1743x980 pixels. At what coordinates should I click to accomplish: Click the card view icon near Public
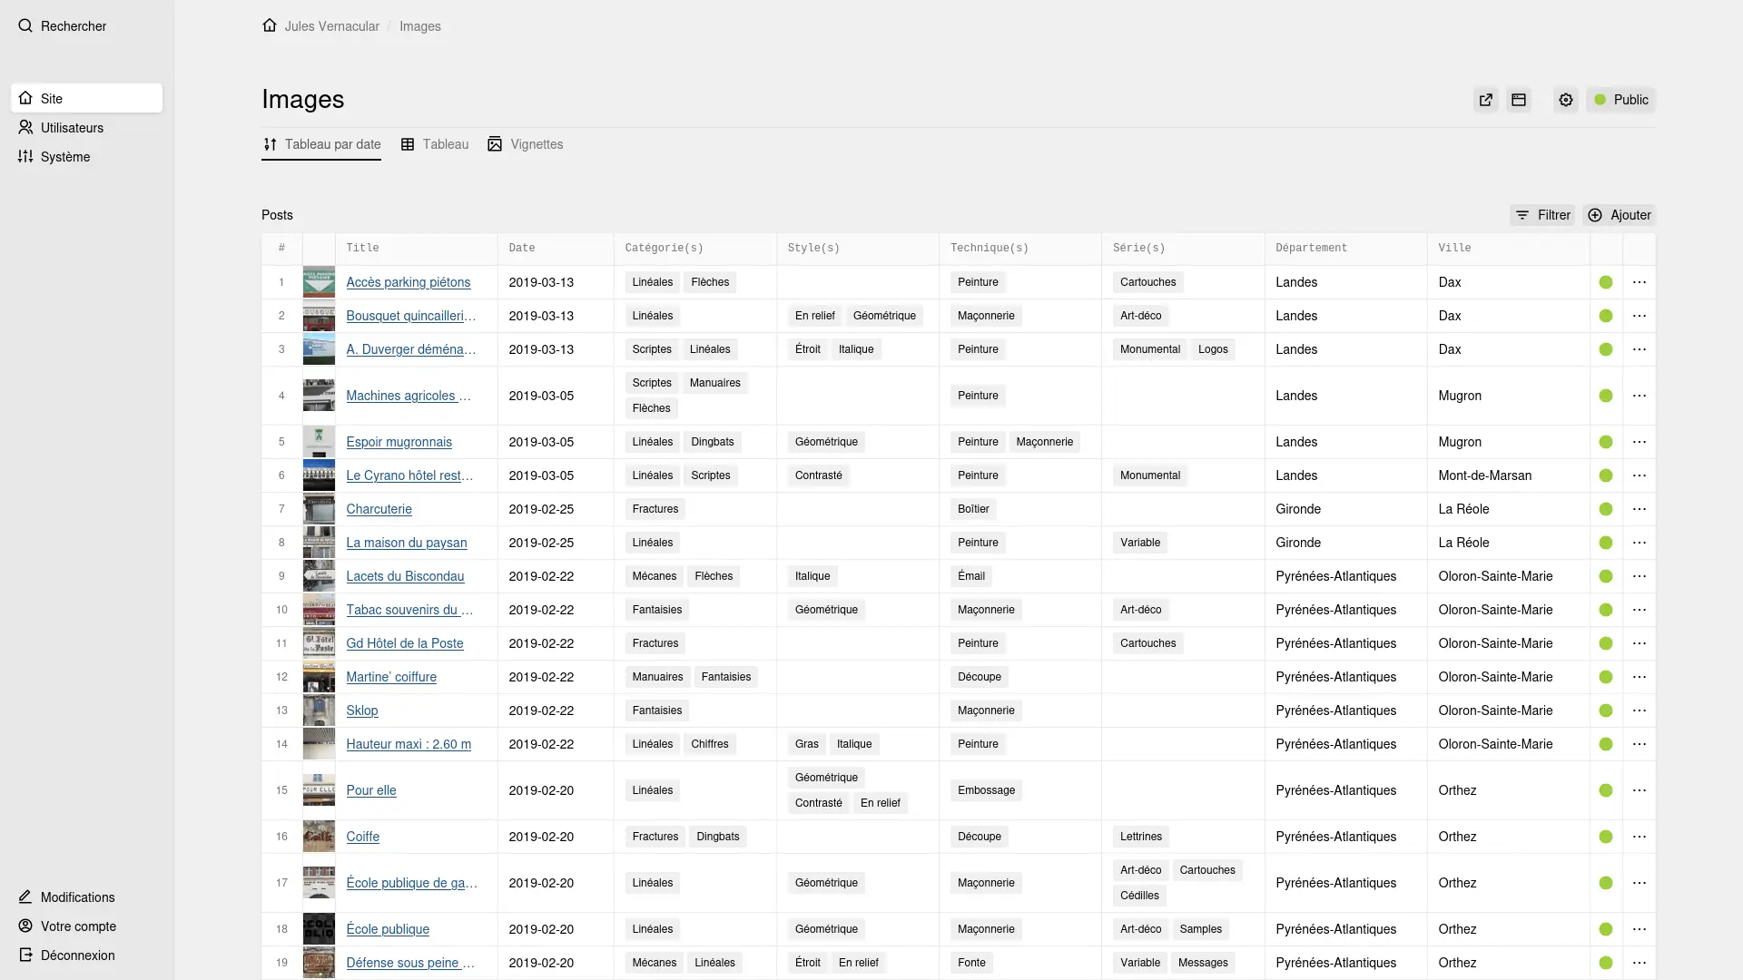[x=1519, y=100]
